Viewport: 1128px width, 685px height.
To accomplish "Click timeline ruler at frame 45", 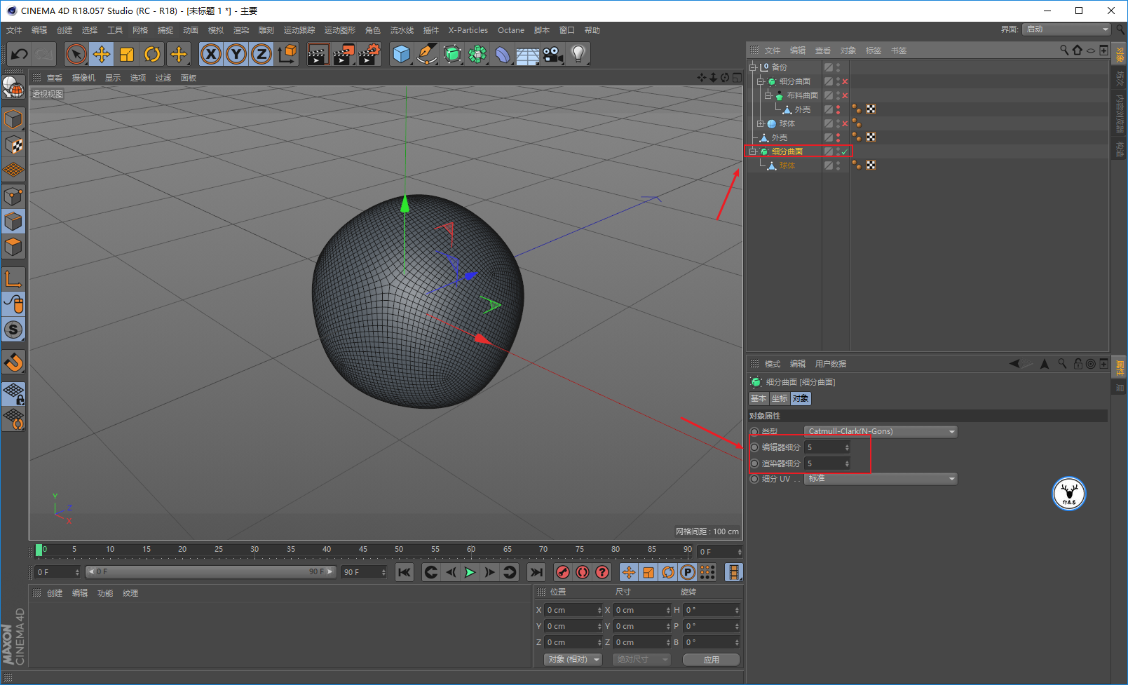I will 363,550.
